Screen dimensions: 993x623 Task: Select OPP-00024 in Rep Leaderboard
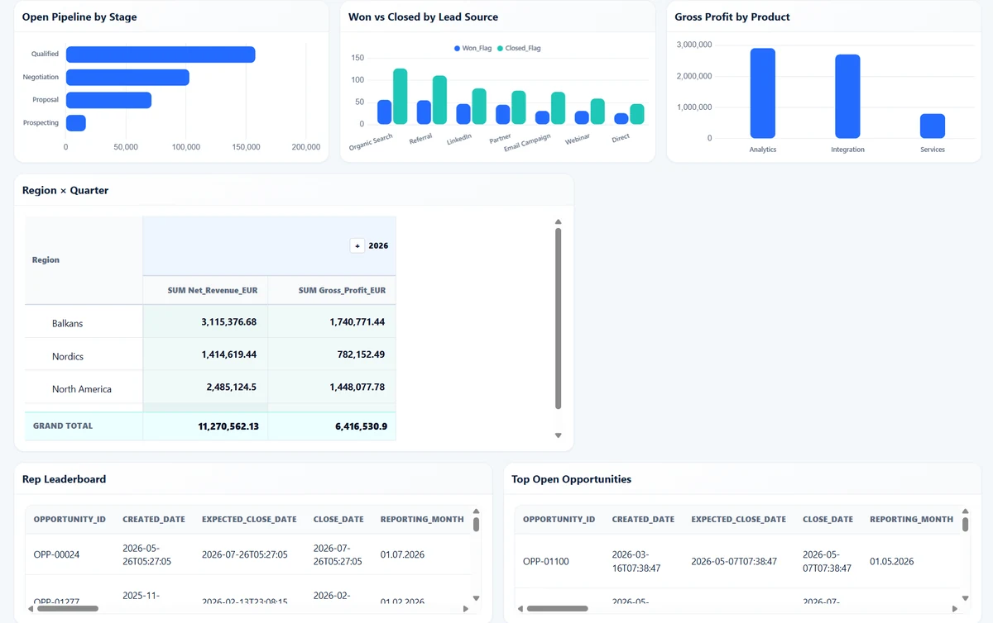(57, 554)
